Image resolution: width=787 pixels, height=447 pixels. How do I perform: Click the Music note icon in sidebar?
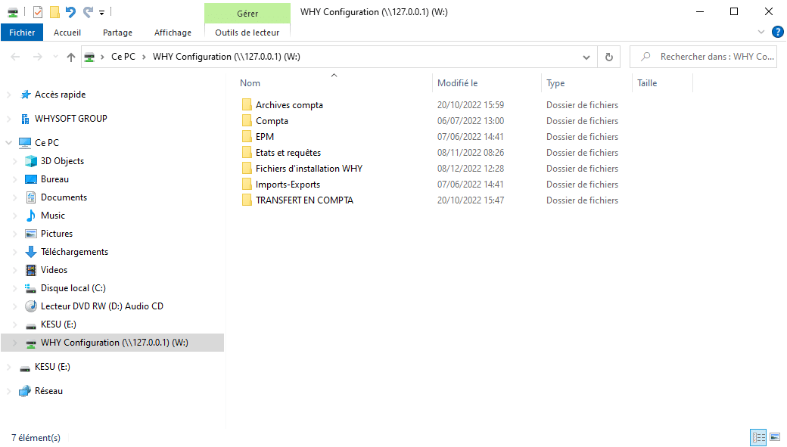[31, 216]
